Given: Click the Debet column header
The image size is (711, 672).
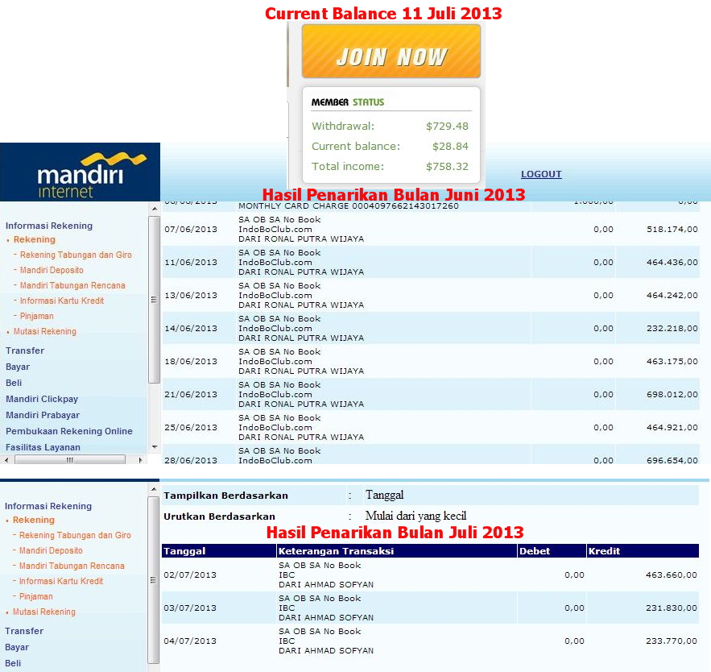Looking at the screenshot, I should click(552, 551).
